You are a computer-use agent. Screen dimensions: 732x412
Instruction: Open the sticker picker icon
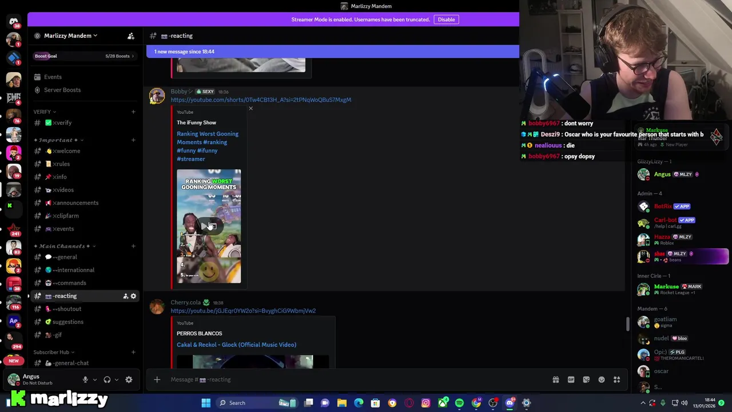point(586,380)
